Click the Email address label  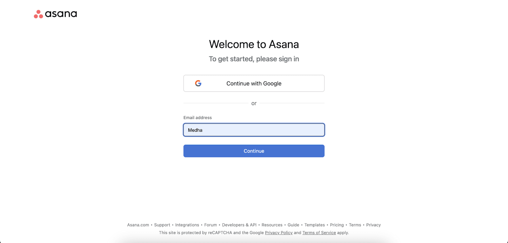(197, 117)
